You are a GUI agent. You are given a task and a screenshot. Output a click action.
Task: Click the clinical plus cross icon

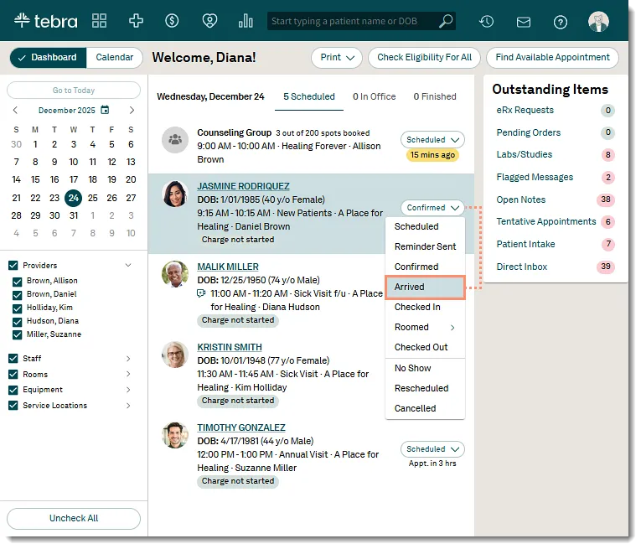136,20
